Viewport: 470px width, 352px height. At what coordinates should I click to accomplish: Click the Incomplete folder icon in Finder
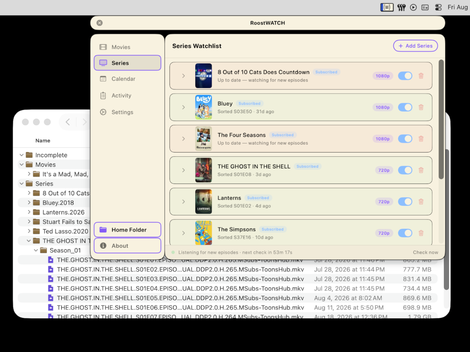pos(29,155)
